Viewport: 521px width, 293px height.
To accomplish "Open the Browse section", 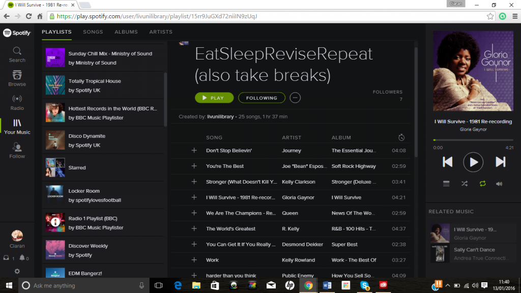I will click(17, 79).
